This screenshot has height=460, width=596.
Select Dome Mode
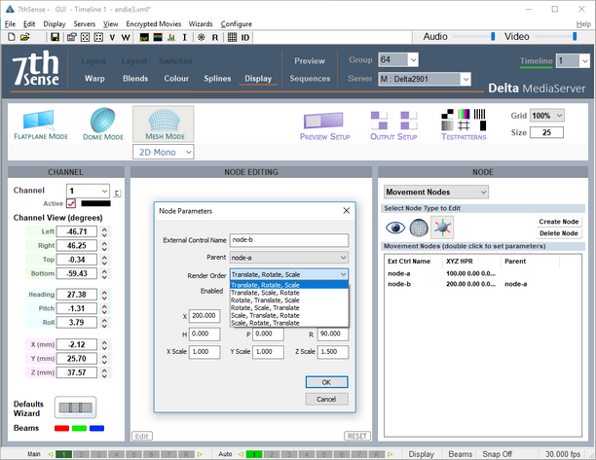(x=103, y=124)
